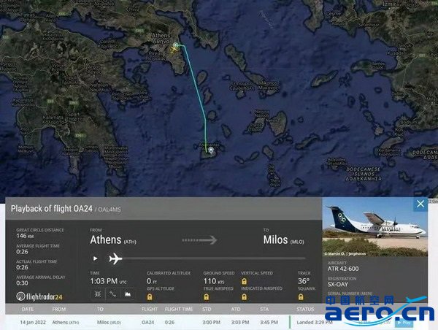Click the Squawk lock icon
The image size is (438, 330).
[301, 296]
